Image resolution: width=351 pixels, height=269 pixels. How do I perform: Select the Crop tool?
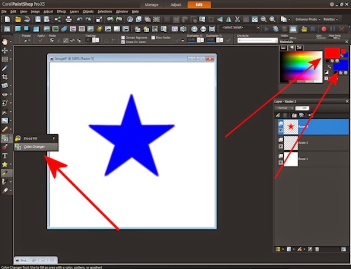[x=5, y=77]
